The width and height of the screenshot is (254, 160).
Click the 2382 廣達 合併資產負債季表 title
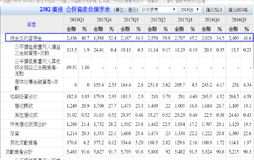pos(75,10)
